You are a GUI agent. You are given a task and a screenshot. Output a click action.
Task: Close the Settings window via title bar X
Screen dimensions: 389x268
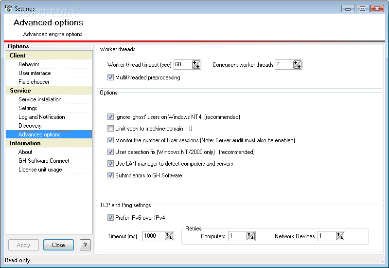point(377,9)
